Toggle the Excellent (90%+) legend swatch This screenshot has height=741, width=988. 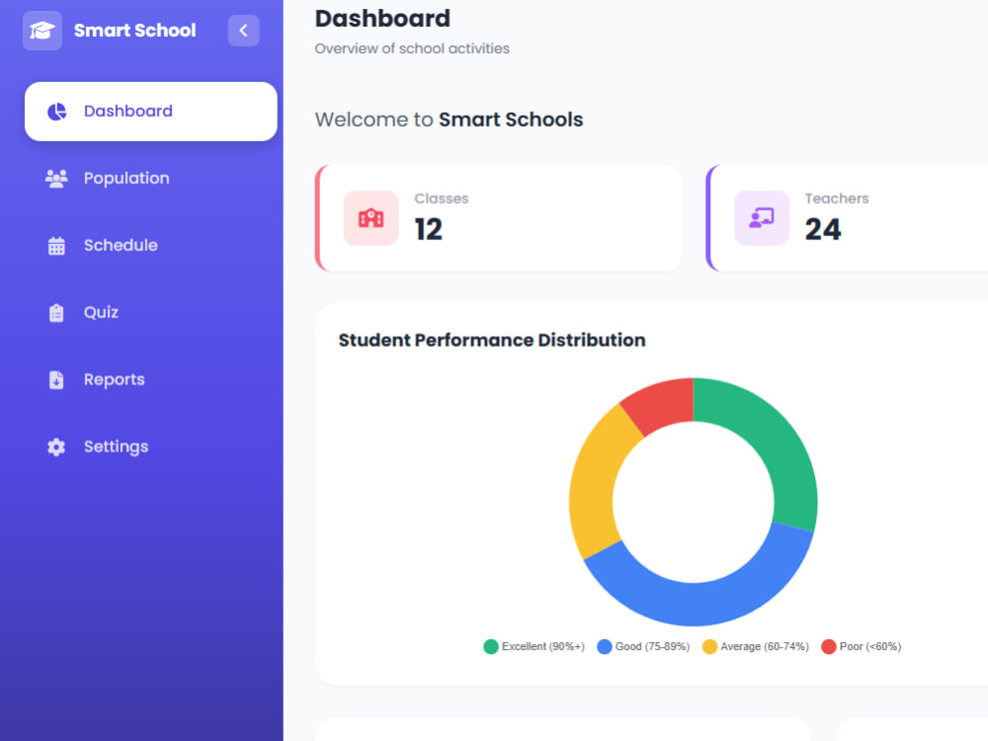(491, 646)
